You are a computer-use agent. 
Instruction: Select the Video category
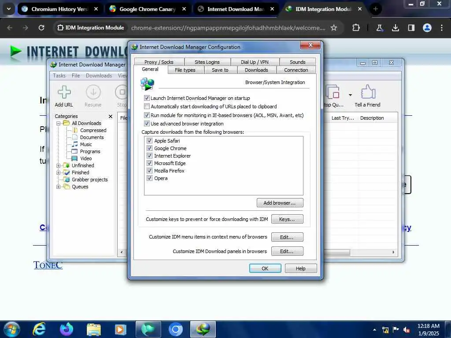(x=86, y=158)
